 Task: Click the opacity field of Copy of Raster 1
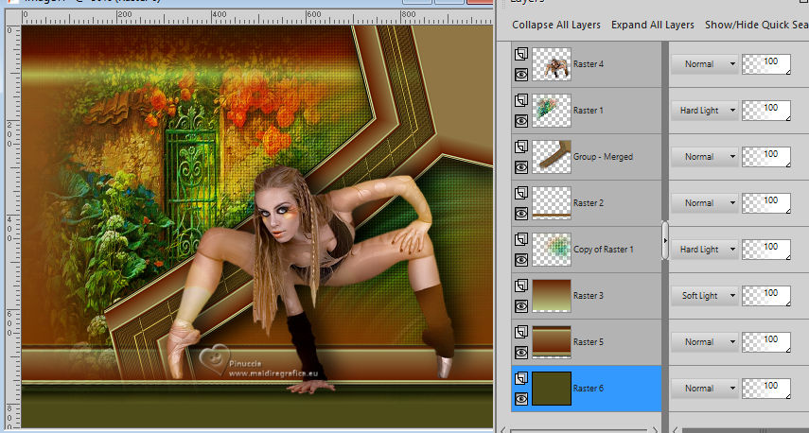click(766, 250)
